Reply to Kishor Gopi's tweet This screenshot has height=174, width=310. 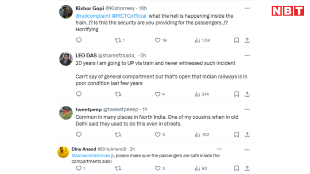click(x=79, y=40)
